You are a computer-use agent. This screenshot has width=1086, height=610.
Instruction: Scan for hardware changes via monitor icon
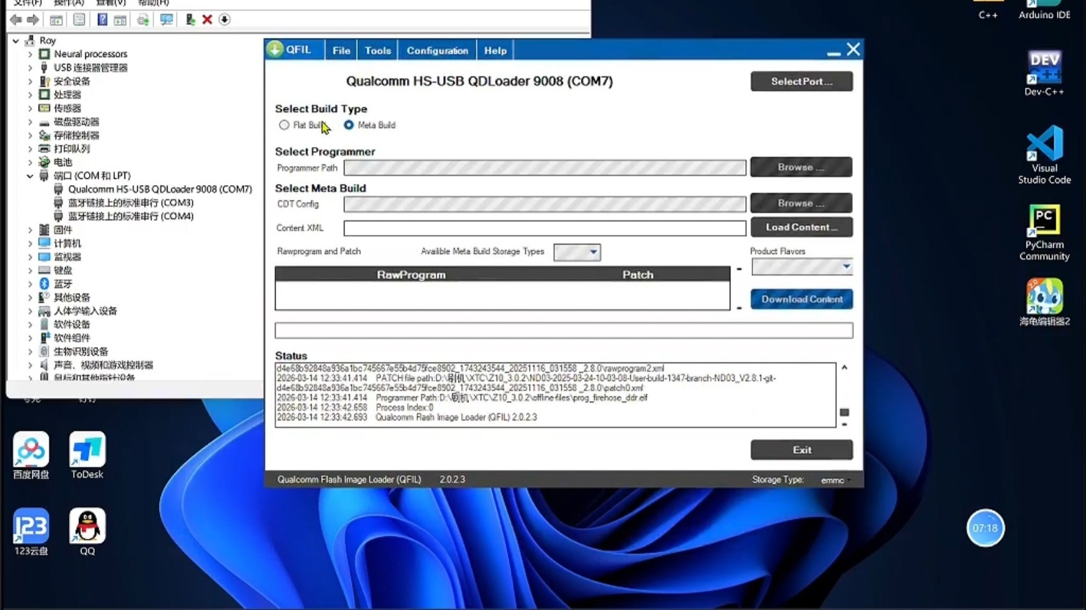point(166,20)
